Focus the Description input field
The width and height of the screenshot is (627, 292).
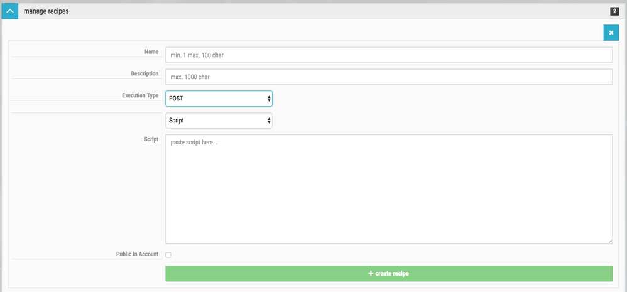click(x=388, y=77)
